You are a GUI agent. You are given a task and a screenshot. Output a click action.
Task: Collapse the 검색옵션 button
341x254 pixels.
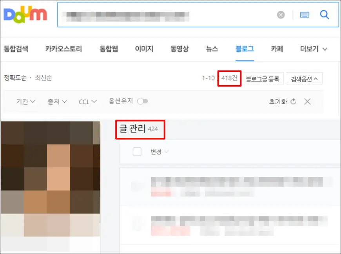click(304, 78)
